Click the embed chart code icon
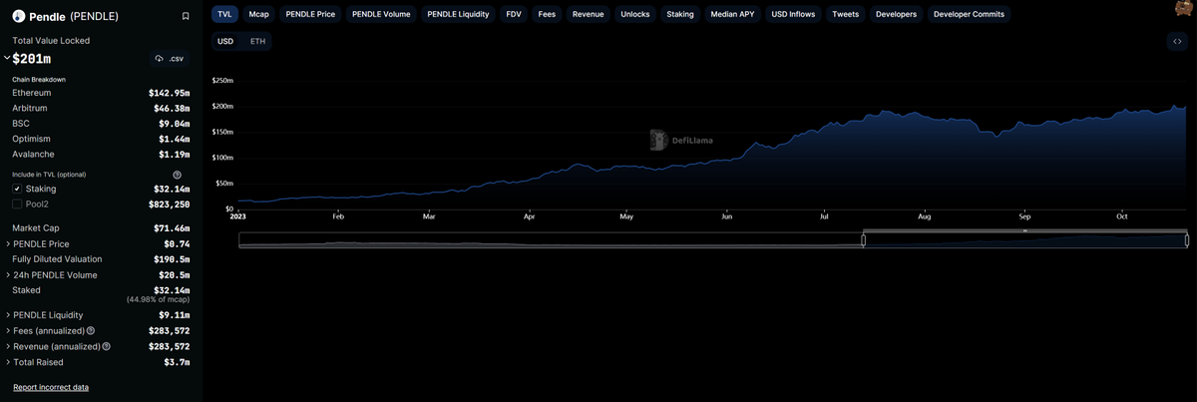Image resolution: width=1197 pixels, height=402 pixels. 1178,41
